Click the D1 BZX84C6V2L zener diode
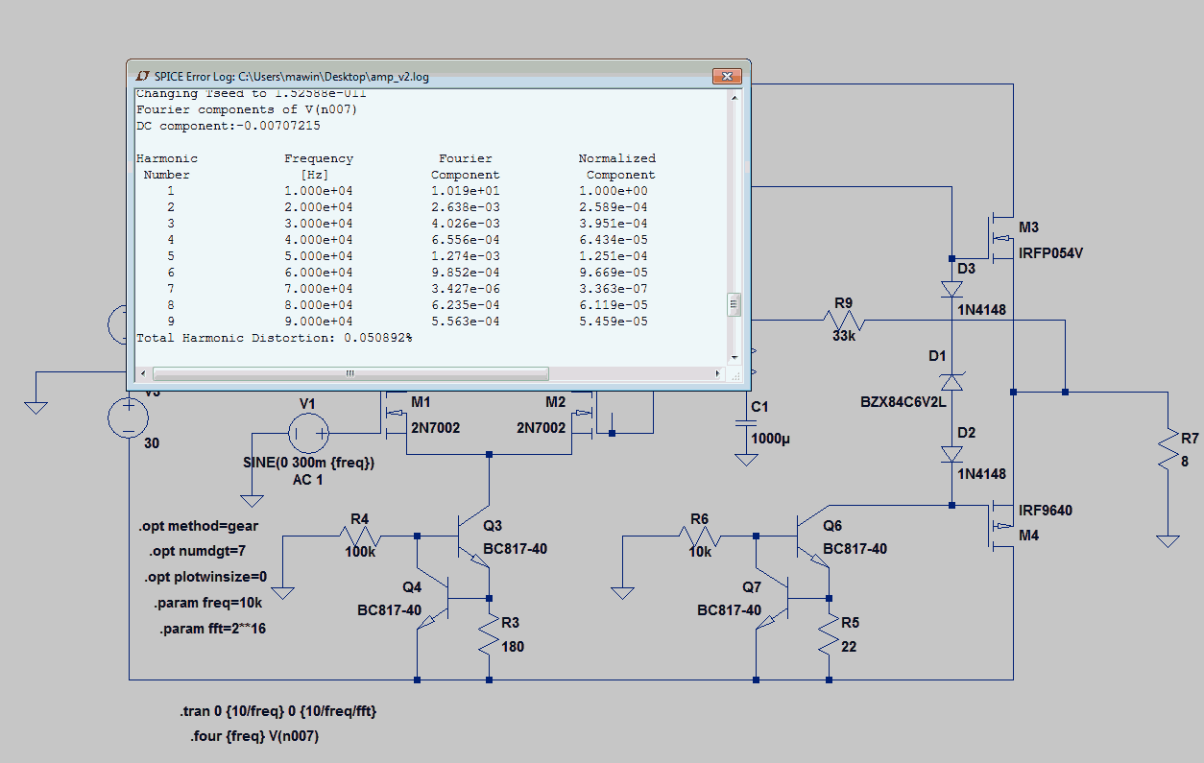The width and height of the screenshot is (1204, 763). click(x=951, y=381)
